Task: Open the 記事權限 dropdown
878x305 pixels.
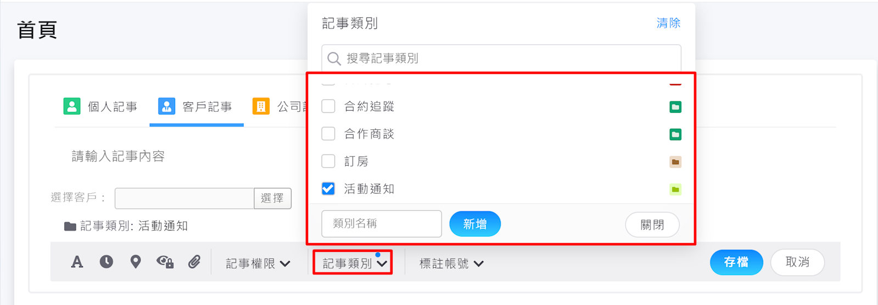Action: 258,263
